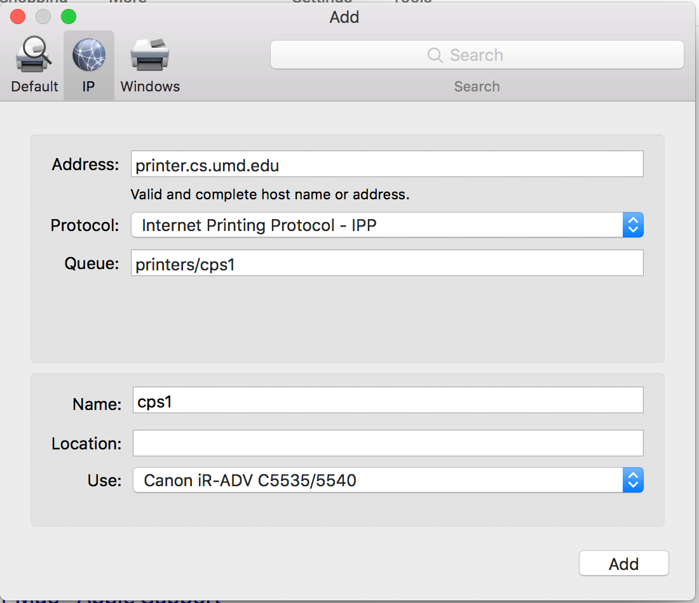Click the Queue field showing printers/cps1
The height and width of the screenshot is (603, 699).
387,263
